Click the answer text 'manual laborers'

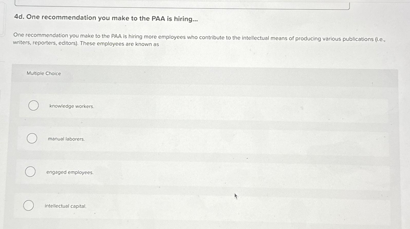(x=66, y=139)
